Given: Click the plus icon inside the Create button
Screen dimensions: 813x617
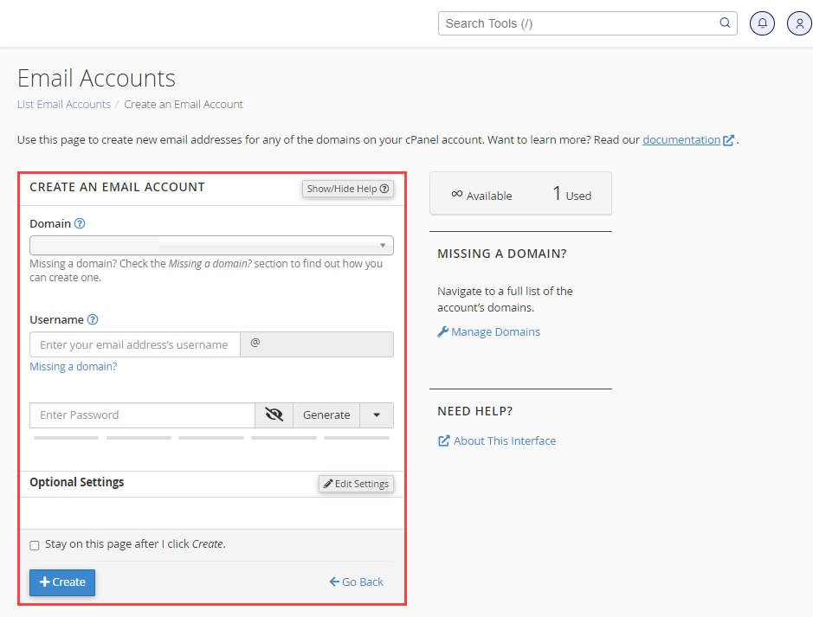Looking at the screenshot, I should [46, 582].
